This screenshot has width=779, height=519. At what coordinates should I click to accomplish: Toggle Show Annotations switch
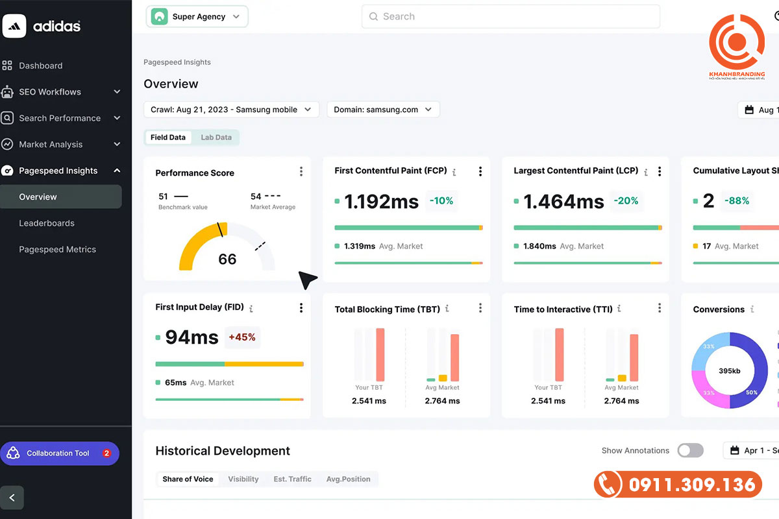click(690, 450)
